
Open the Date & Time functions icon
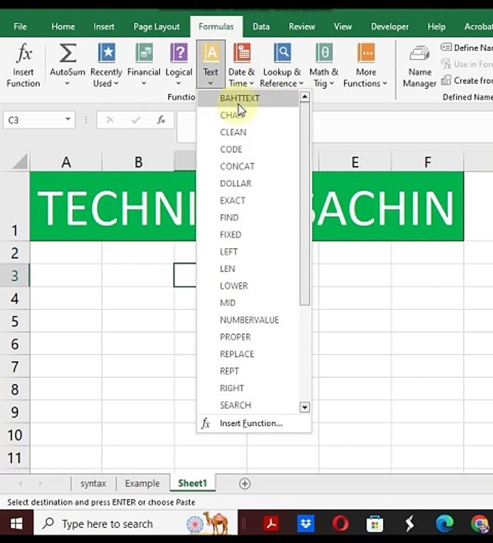pos(242,53)
